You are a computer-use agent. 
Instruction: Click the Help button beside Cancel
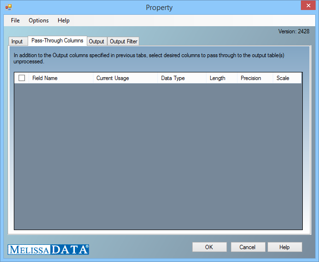coord(285,247)
